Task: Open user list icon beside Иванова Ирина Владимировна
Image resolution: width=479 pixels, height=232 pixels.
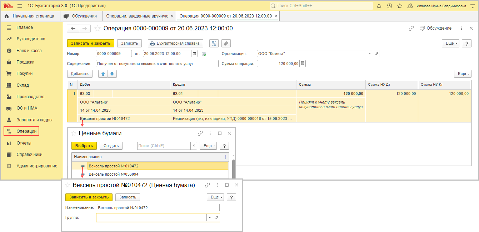Action: [x=410, y=6]
